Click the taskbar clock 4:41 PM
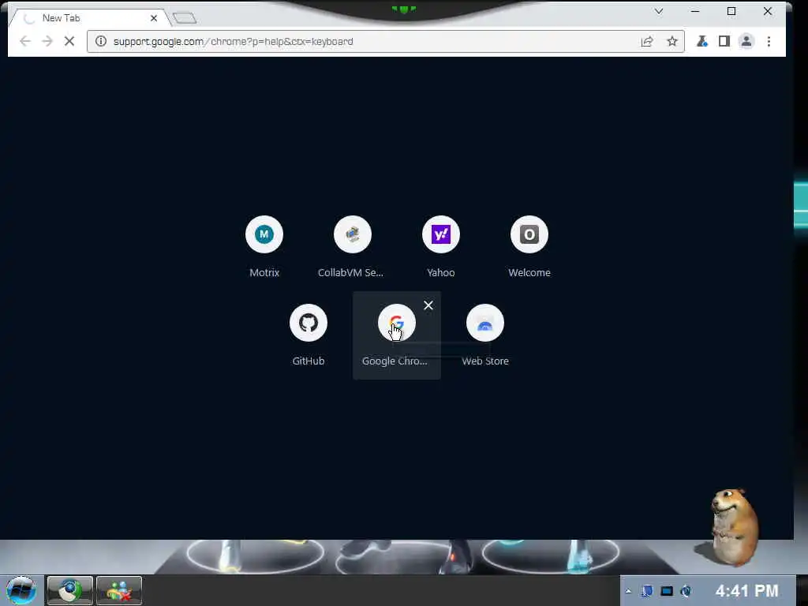The image size is (808, 606). 746,590
